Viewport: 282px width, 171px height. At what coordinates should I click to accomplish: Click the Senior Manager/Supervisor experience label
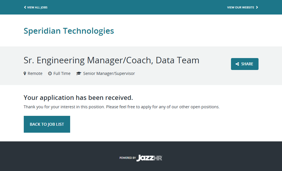(109, 73)
